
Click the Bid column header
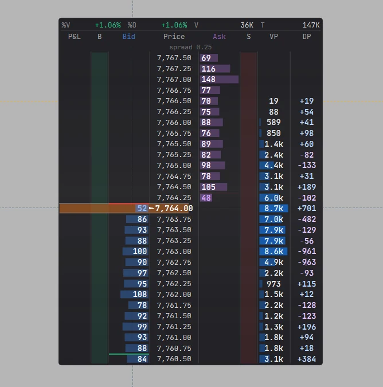point(129,37)
